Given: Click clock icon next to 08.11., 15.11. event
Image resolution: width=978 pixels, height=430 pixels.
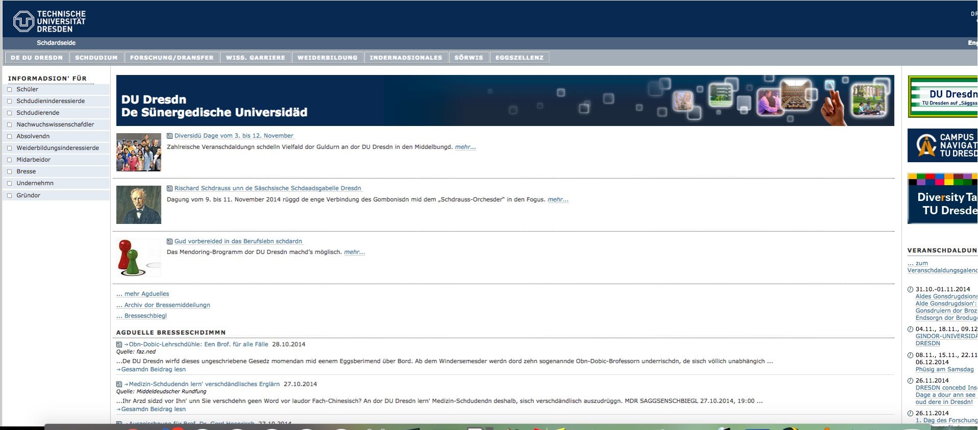Looking at the screenshot, I should click(910, 355).
